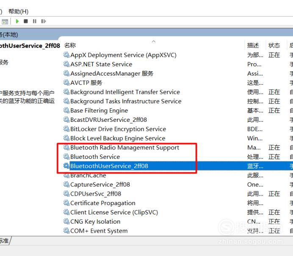Viewport: 293px width, 256px height.
Task: Click description cell BDE... of BitLocker
Action: pyautogui.click(x=255, y=129)
